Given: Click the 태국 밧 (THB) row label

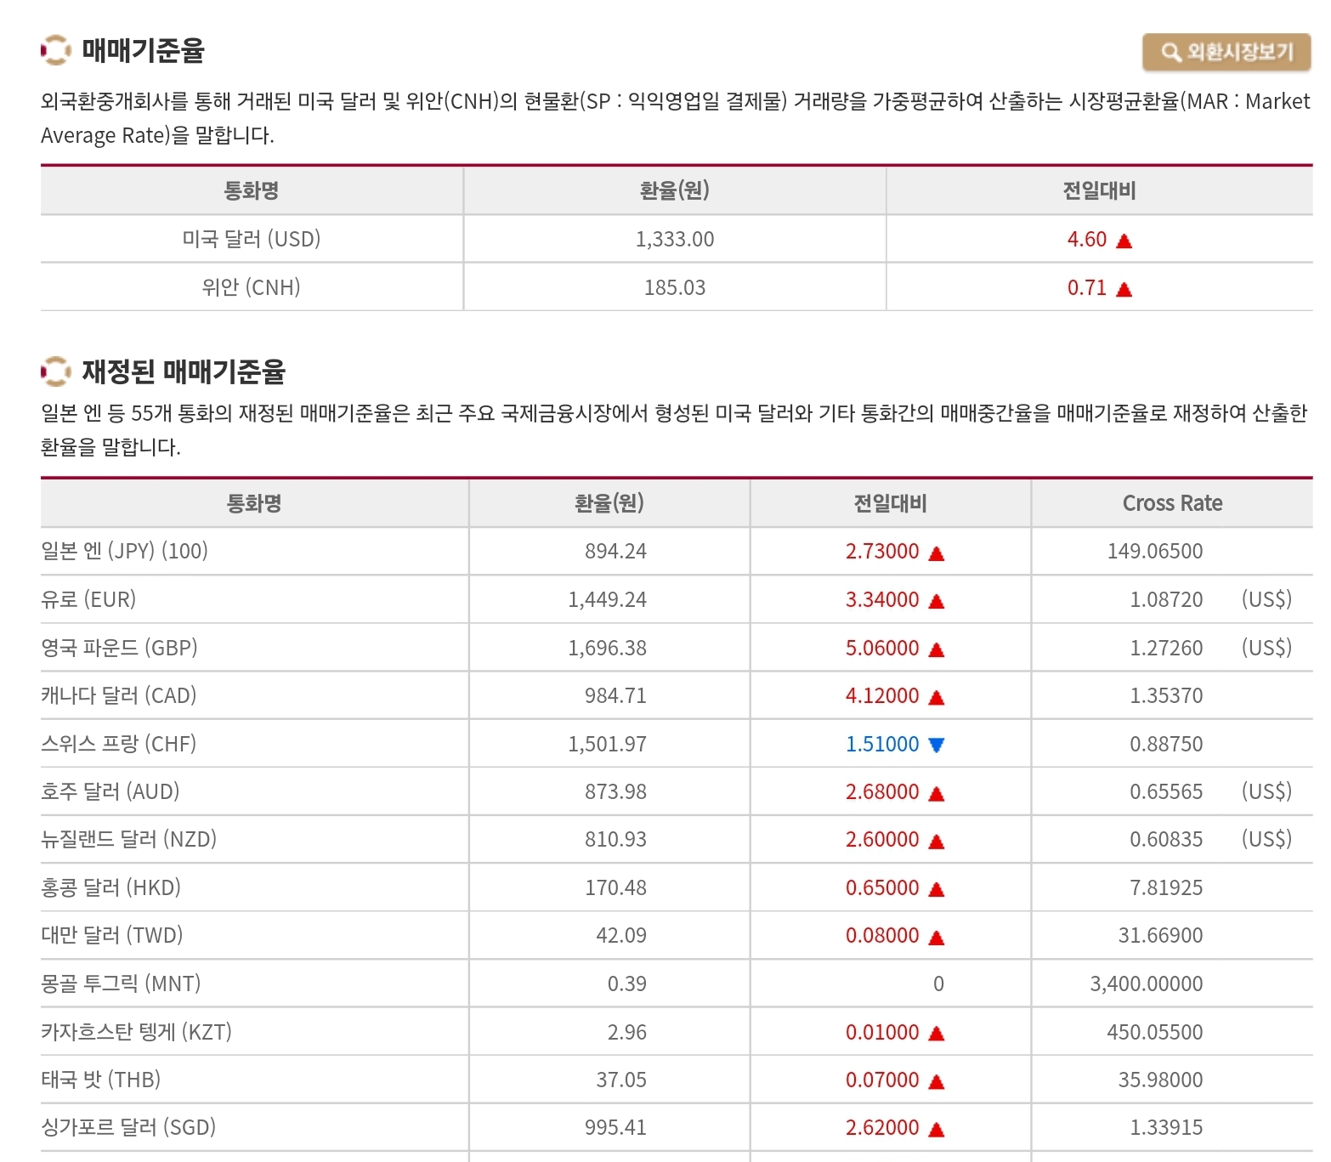Looking at the screenshot, I should 101,1080.
